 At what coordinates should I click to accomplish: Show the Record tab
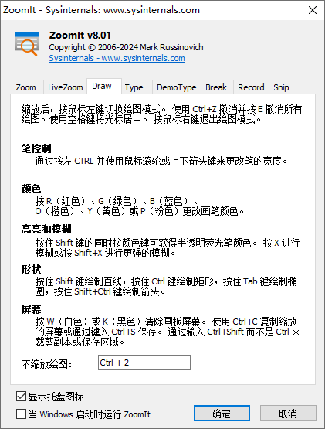point(251,87)
